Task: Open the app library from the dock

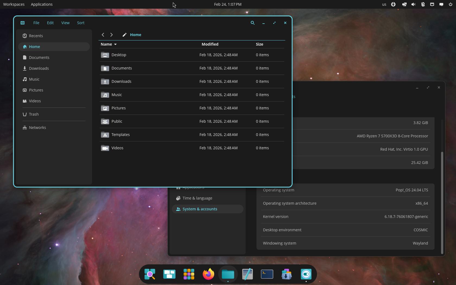Action: pyautogui.click(x=189, y=274)
